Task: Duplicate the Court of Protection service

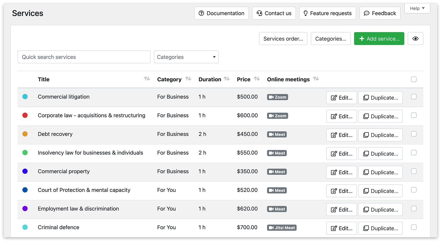Action: pyautogui.click(x=381, y=191)
